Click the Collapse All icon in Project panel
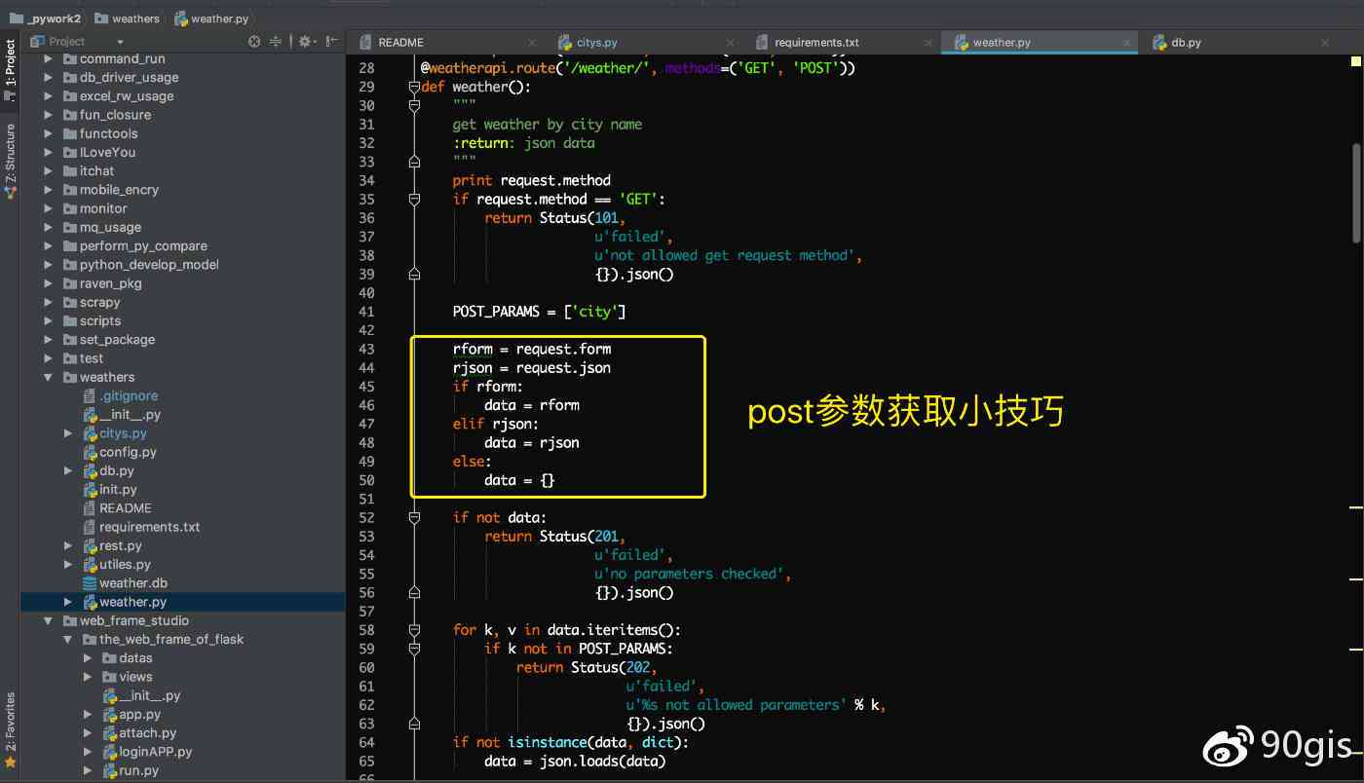 click(x=274, y=41)
